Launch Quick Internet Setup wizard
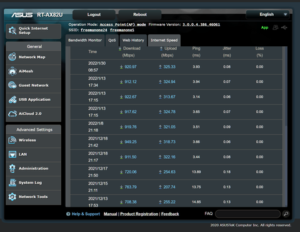 pyautogui.click(x=34, y=31)
